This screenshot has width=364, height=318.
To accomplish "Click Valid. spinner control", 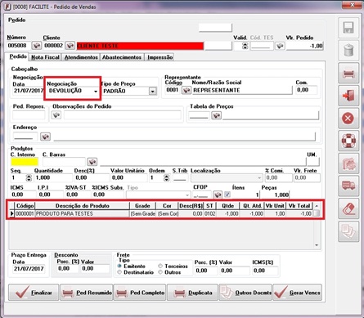I will [x=245, y=46].
